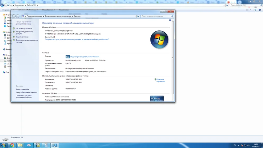Select 'Компьютер' breadcrumb in Explorer
Viewport: 263px width, 148px height.
(19, 5)
